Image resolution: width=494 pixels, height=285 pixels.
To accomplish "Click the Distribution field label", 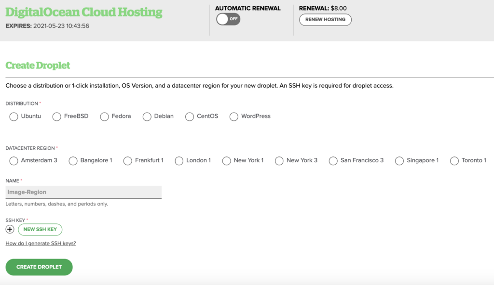I will pos(22,104).
